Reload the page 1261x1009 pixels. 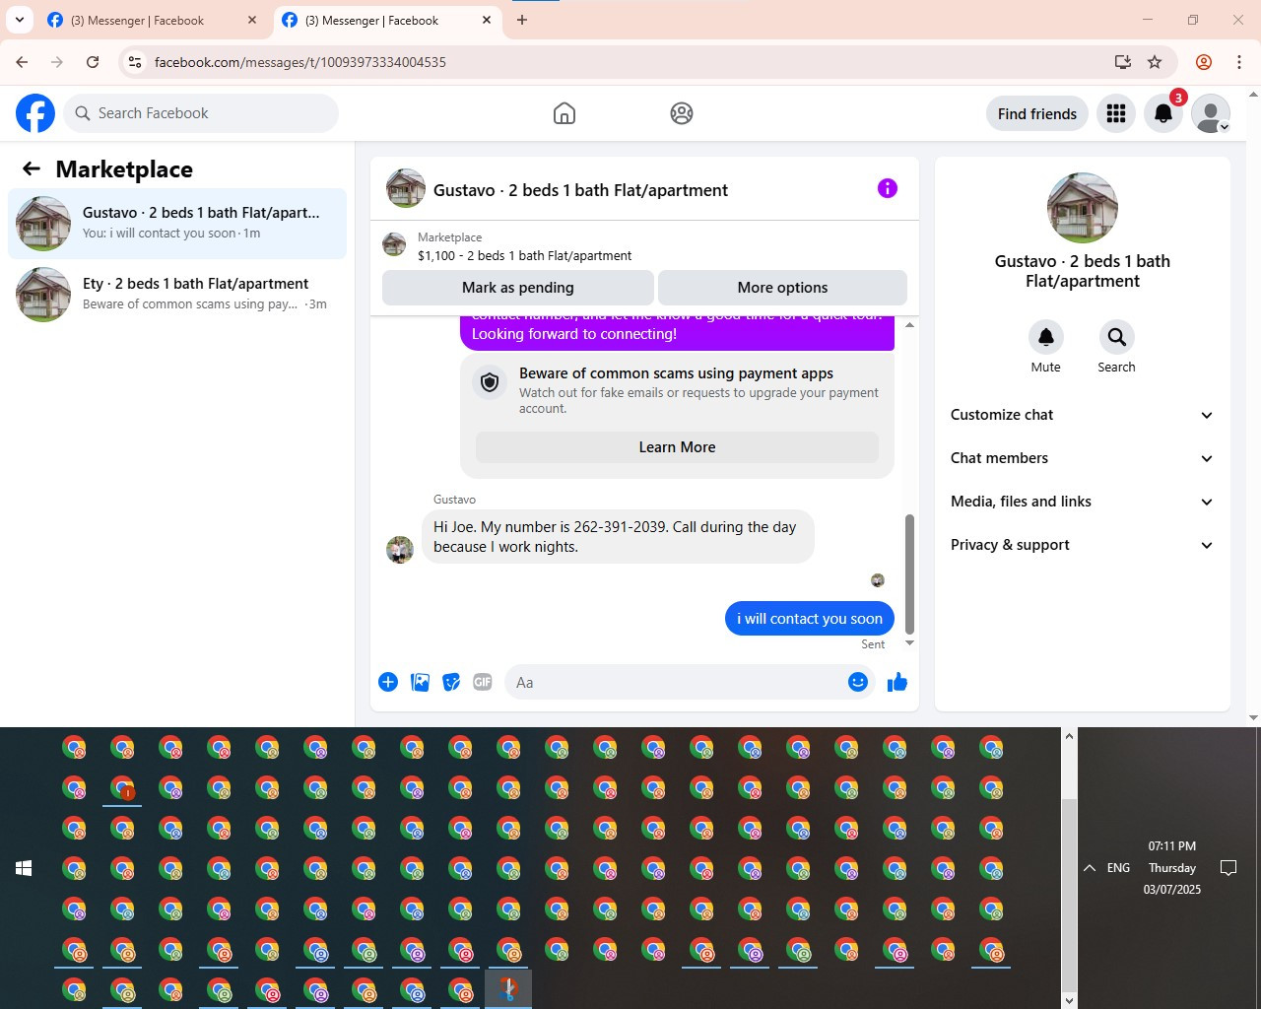tap(93, 62)
